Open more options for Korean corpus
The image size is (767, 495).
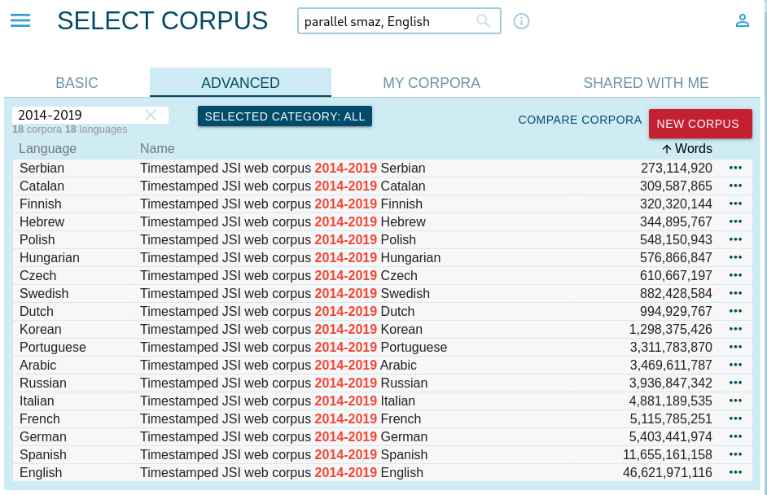[x=736, y=329]
